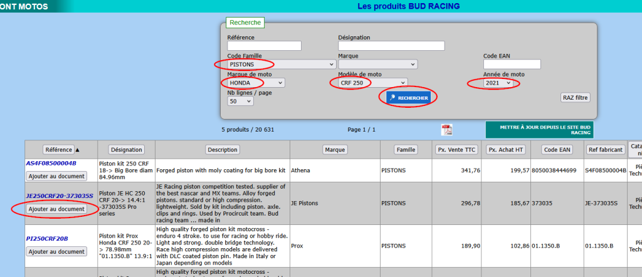
Task: Click the 'Piston kit 250 CRF 18->' designation
Action: 126,170
